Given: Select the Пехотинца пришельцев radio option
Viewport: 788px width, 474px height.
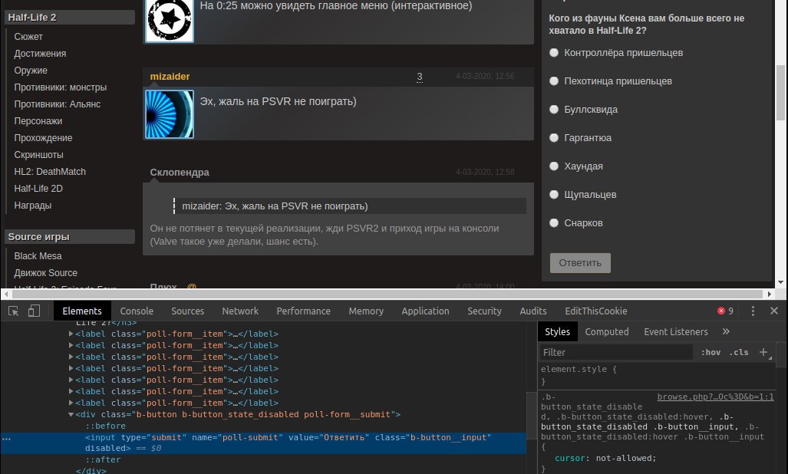Looking at the screenshot, I should click(554, 81).
